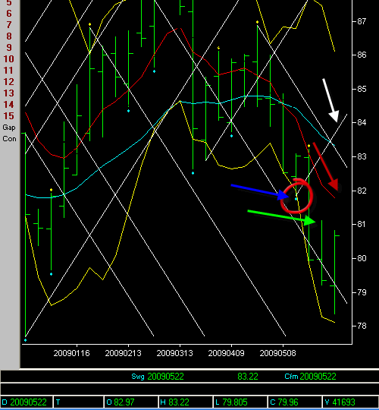Select number 6 in left sidebar
The width and height of the screenshot is (379, 410).
(x=9, y=14)
